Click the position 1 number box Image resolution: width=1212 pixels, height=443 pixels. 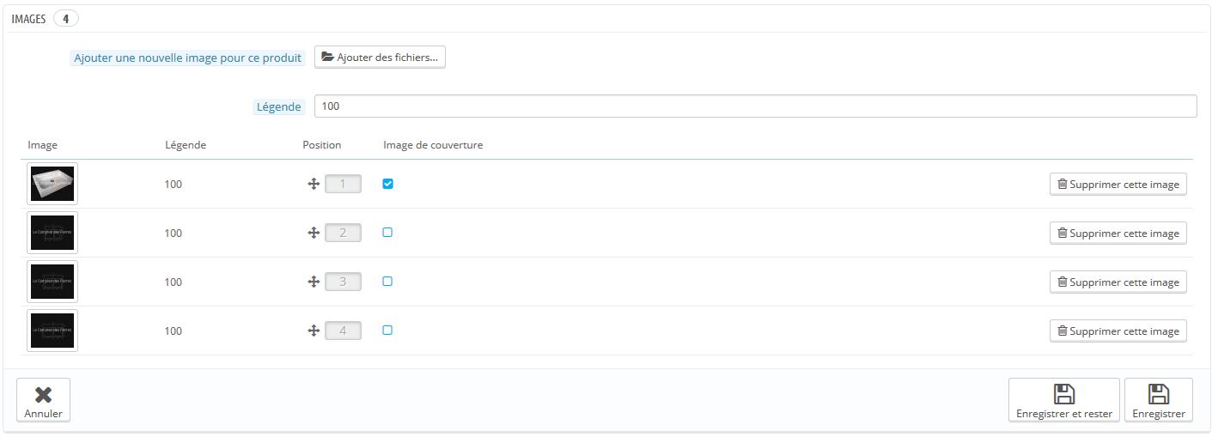pyautogui.click(x=343, y=184)
